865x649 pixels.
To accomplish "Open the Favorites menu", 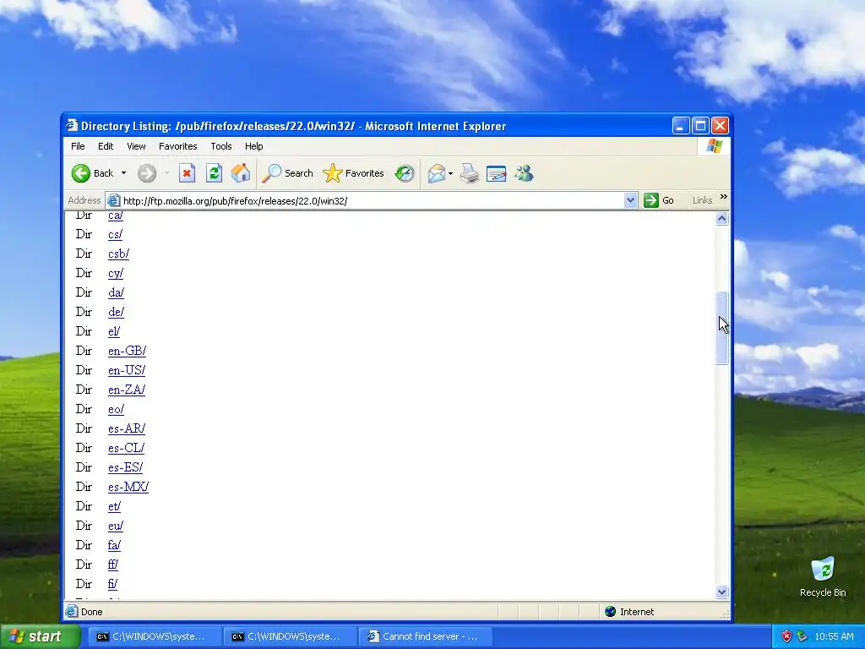I will click(177, 146).
